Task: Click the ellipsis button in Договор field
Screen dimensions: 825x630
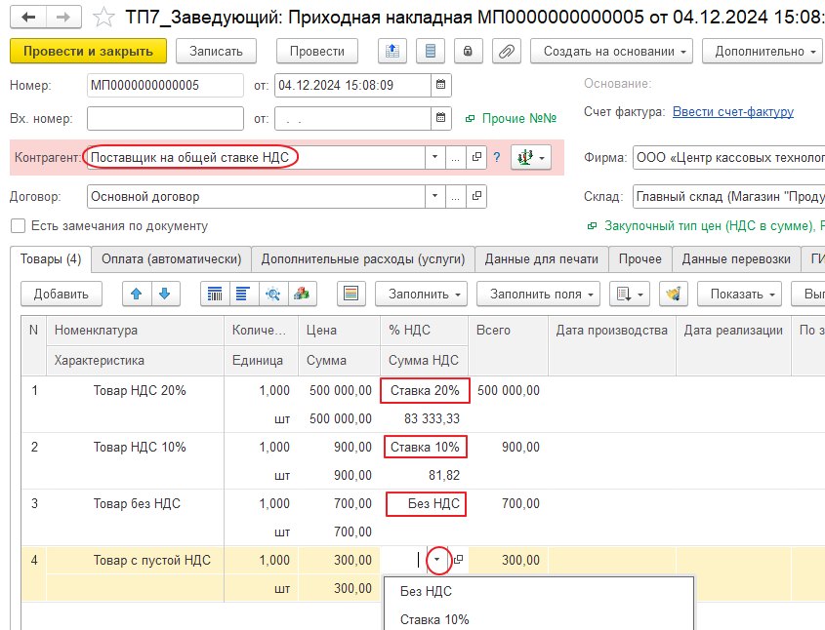Action: pyautogui.click(x=456, y=197)
